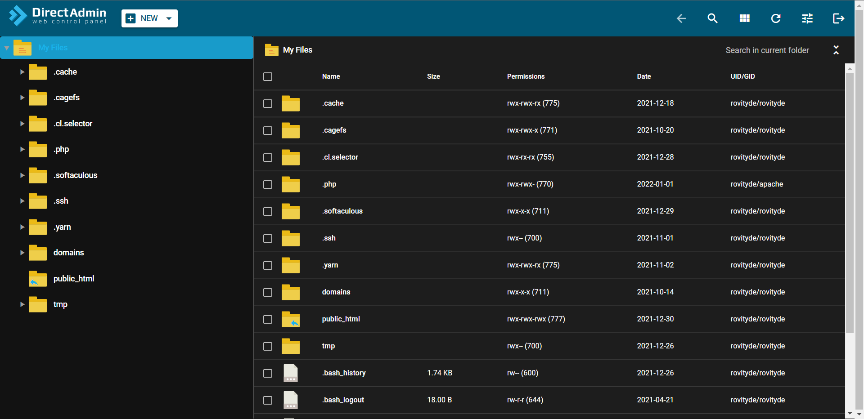This screenshot has height=419, width=864.
Task: Click the .php folder icon in file list
Action: pos(291,184)
